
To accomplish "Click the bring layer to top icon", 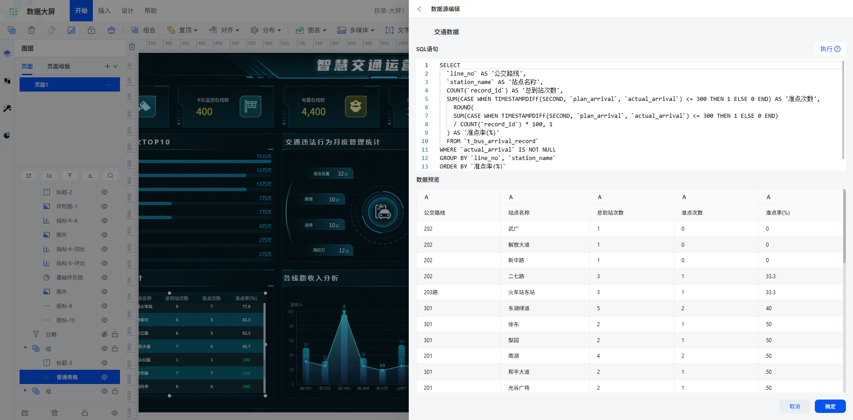I will [70, 176].
